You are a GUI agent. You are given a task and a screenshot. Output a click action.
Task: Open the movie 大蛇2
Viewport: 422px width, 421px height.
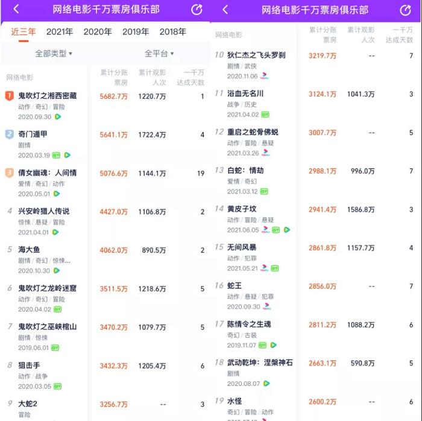point(28,404)
